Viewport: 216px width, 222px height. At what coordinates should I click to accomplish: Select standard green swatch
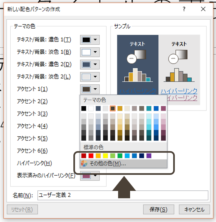click(x=120, y=156)
